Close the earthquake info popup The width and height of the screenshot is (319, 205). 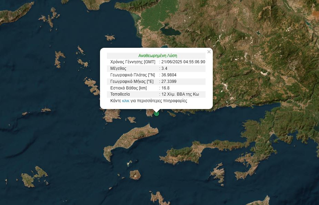209,52
